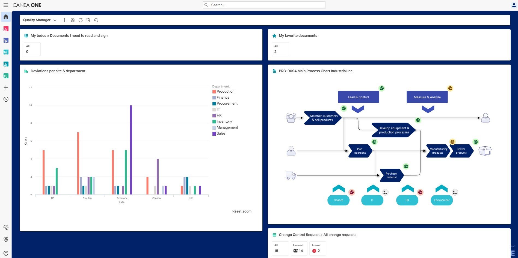Select the Unread filter in Change Control Request
Viewport: 518px width, 258px height.
pos(299,248)
